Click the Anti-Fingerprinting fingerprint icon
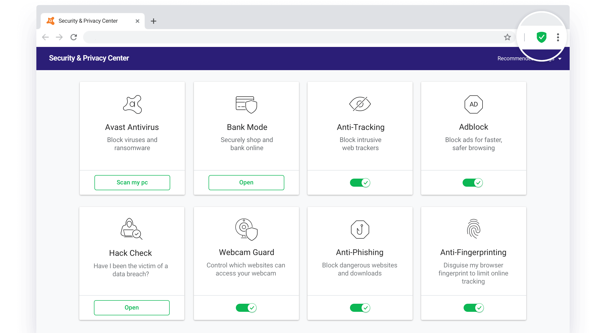This screenshot has width=606, height=333. point(473,229)
